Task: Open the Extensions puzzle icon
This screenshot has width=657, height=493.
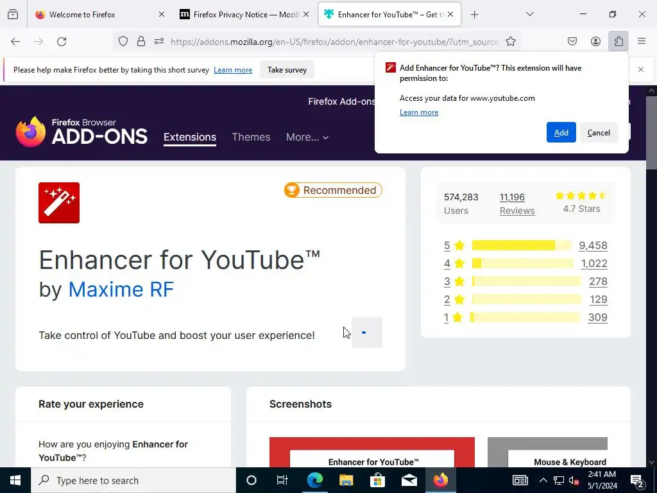Action: click(619, 41)
